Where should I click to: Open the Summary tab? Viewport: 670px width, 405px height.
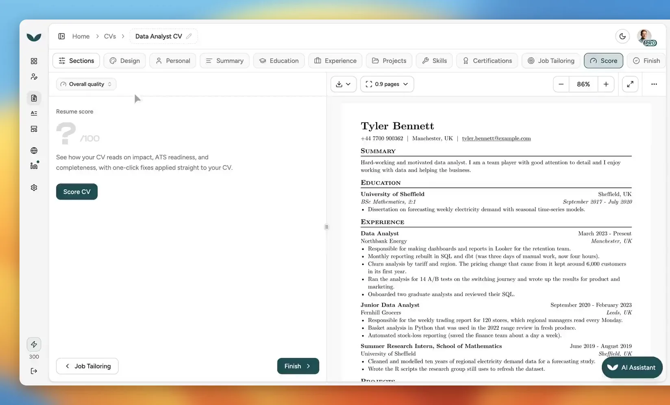click(224, 61)
